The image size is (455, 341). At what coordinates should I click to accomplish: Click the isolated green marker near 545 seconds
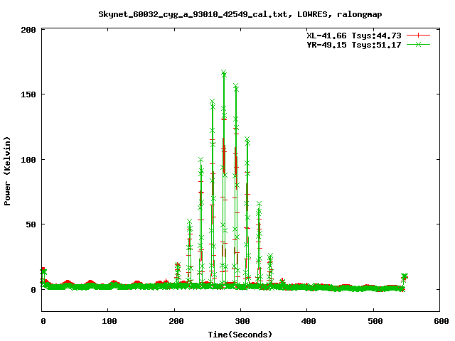tap(405, 276)
